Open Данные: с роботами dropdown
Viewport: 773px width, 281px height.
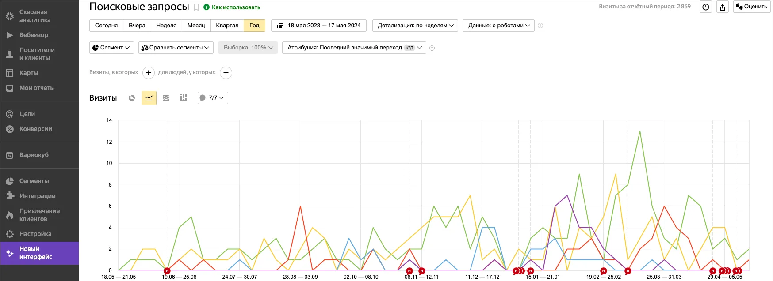pyautogui.click(x=498, y=26)
